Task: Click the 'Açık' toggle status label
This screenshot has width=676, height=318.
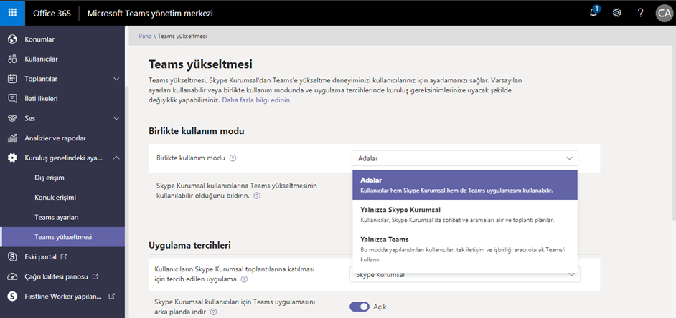Action: pyautogui.click(x=380, y=307)
